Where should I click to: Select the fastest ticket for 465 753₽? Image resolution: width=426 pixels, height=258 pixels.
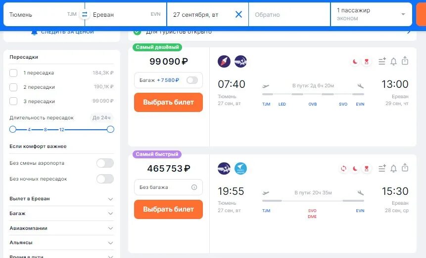(x=168, y=209)
